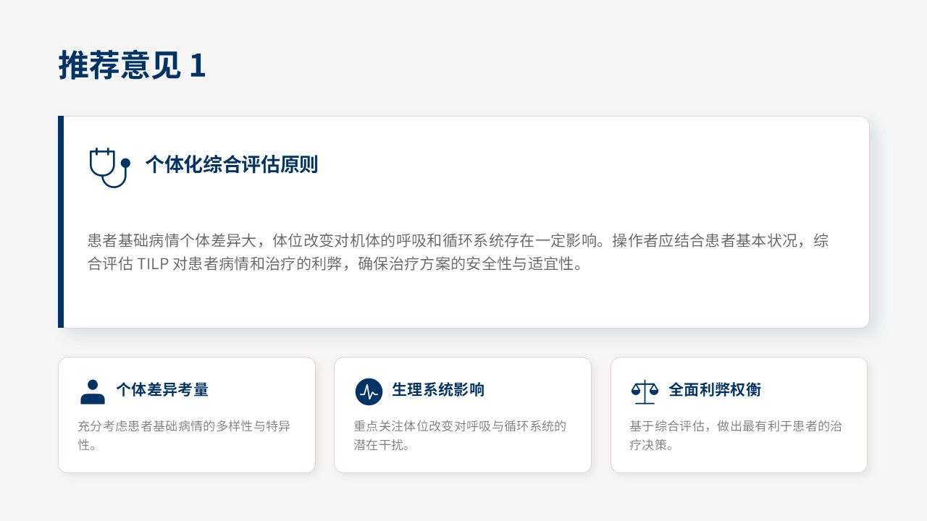The height and width of the screenshot is (521, 927).
Task: Click the dark blue accent bar on the main card
Action: tap(61, 221)
